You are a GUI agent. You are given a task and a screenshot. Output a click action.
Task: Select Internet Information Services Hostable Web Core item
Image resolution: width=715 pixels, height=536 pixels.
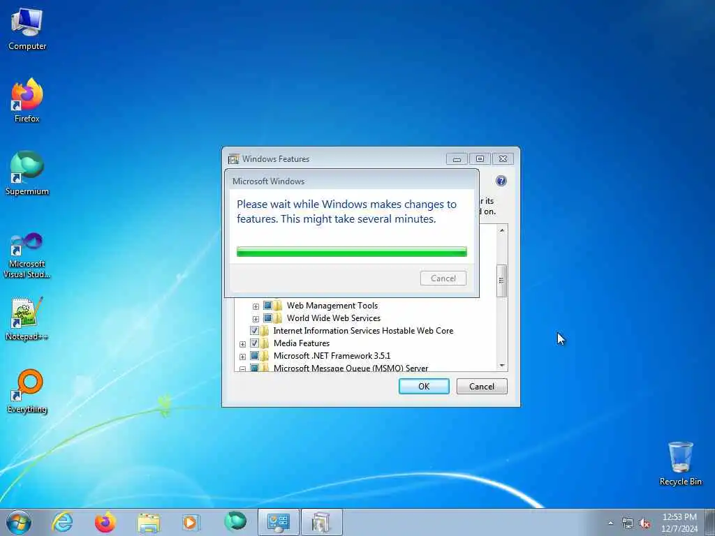[363, 330]
